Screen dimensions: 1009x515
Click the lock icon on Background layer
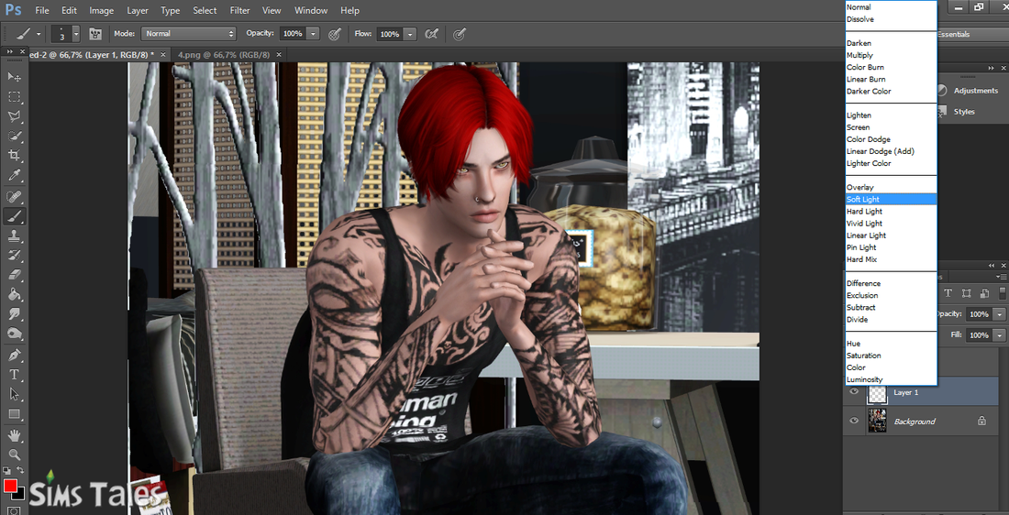[x=981, y=422]
